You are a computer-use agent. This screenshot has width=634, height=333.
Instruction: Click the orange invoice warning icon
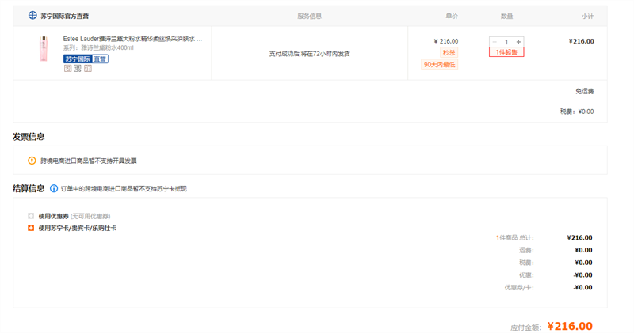[32, 161]
